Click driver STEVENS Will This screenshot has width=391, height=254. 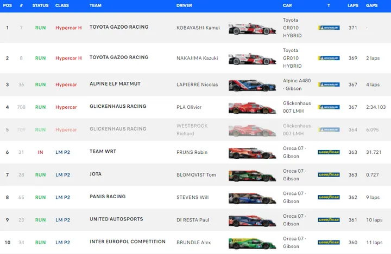coord(192,198)
